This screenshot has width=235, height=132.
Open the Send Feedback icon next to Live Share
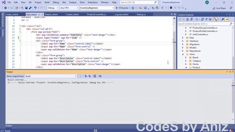click(x=231, y=8)
